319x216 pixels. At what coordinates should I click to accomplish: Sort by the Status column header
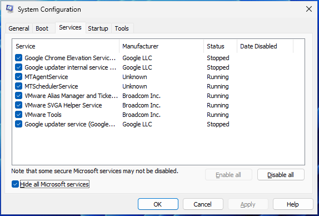tap(221, 46)
